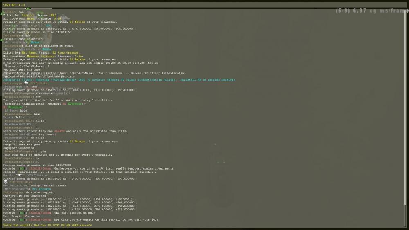
Task: Click the "Inmate 4859: hello" chat line
Action: (24, 121)
